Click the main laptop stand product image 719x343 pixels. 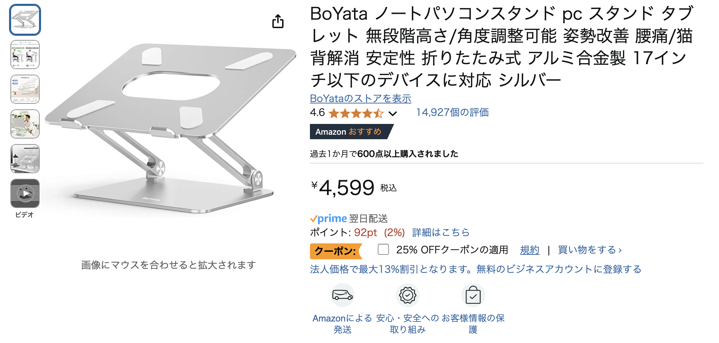click(x=170, y=128)
